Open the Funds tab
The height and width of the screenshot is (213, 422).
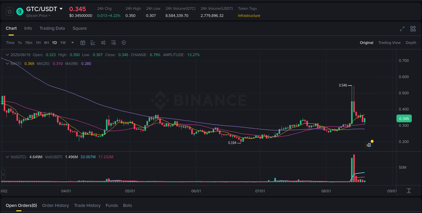coord(112,205)
